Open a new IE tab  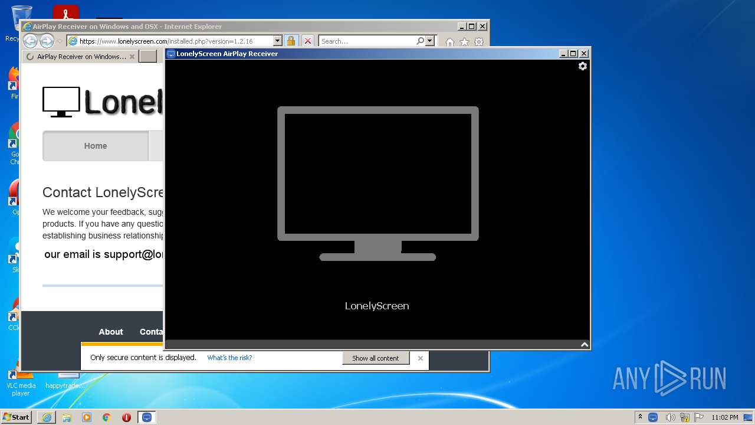(x=148, y=57)
